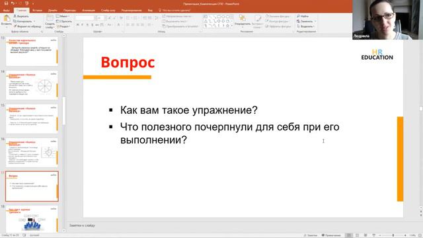Viewport: 423px width, 238px height.
Task: Expand the shapes gallery more arrow
Action: point(232,26)
